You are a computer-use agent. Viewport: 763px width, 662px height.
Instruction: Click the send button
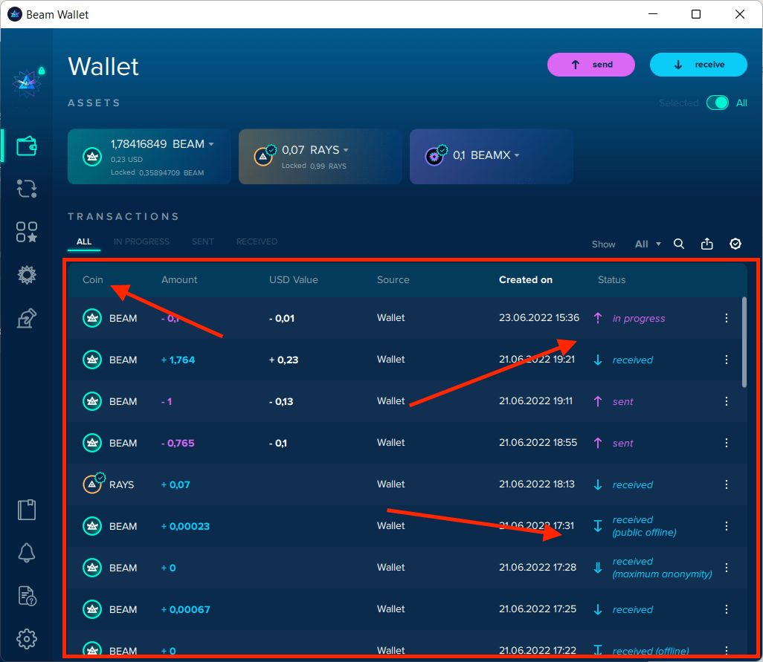591,65
